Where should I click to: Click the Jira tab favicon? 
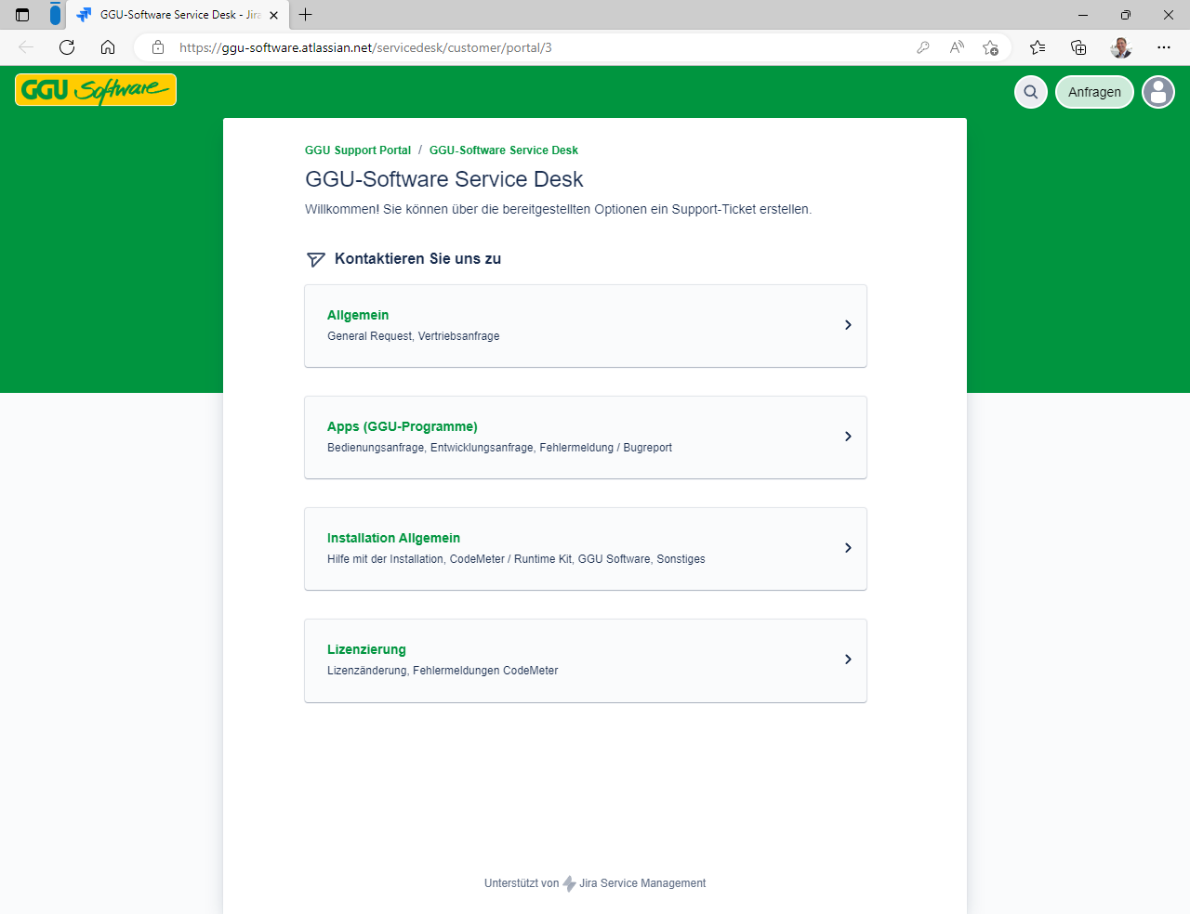tap(84, 15)
